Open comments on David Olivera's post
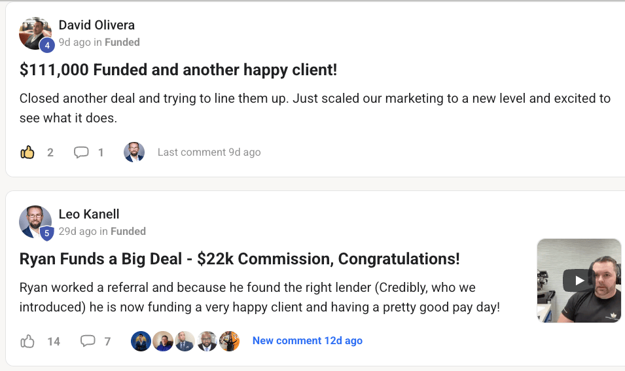The image size is (625, 371). click(x=81, y=152)
